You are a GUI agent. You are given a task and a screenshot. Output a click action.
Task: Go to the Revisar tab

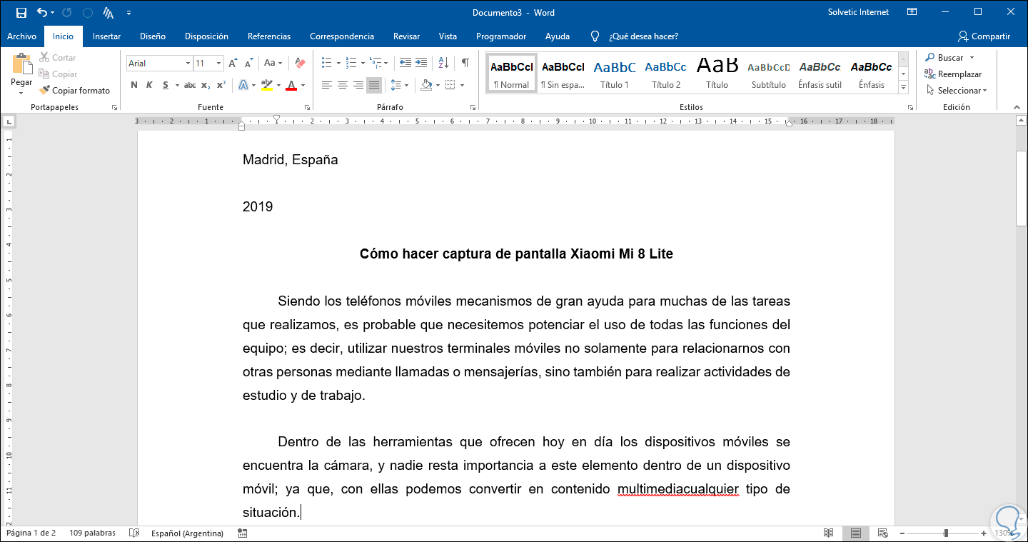point(406,36)
